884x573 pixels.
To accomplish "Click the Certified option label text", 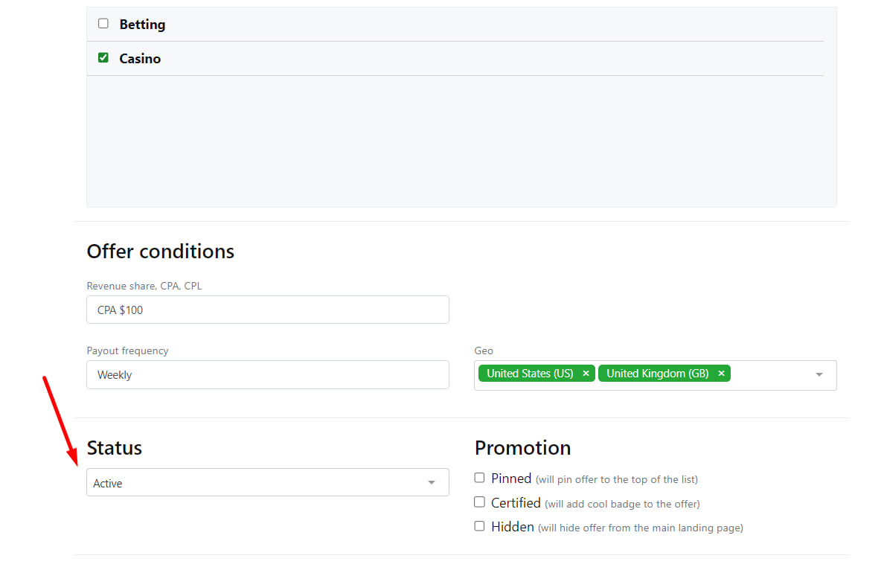I will [x=516, y=503].
